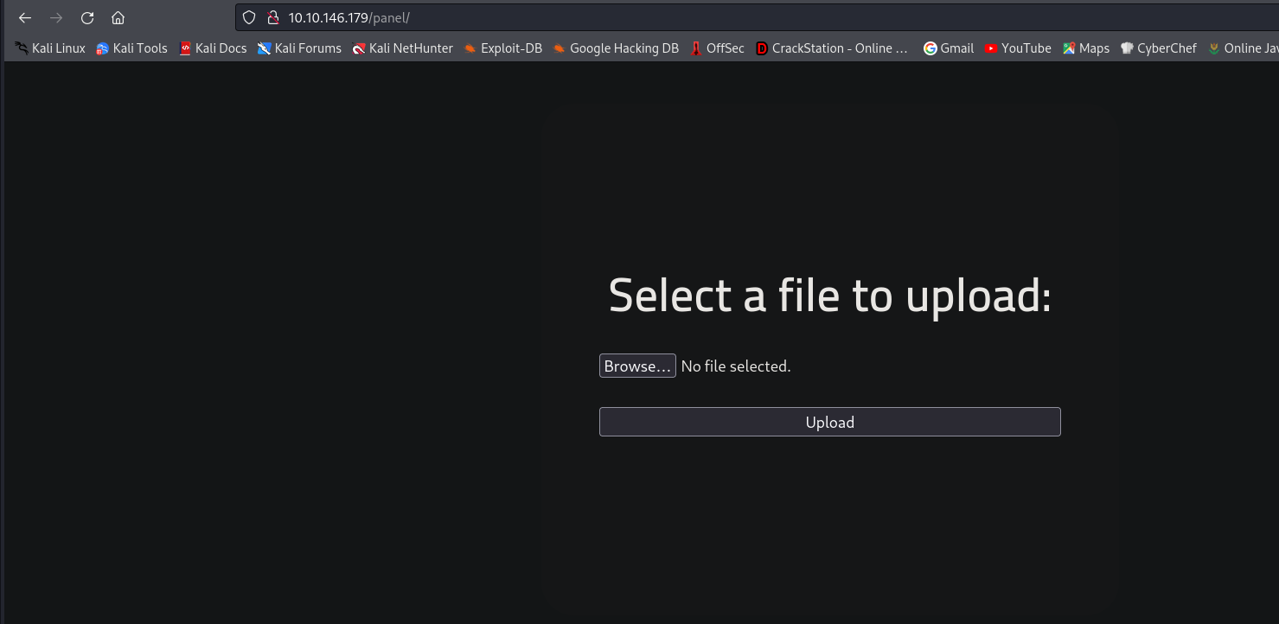
Task: Open the Exploit-DB bookmark
Action: pyautogui.click(x=502, y=48)
